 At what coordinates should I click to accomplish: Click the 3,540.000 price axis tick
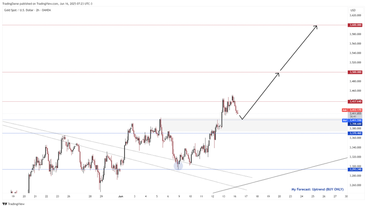point(355,53)
